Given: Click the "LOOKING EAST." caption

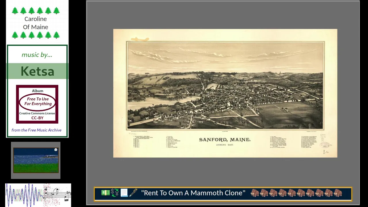Looking at the screenshot, I should coord(225,145).
